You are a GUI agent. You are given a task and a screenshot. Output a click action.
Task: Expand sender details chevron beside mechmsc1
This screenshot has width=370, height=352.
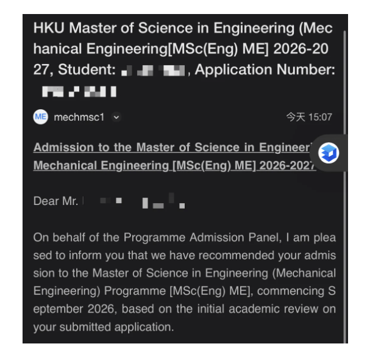[x=116, y=117]
